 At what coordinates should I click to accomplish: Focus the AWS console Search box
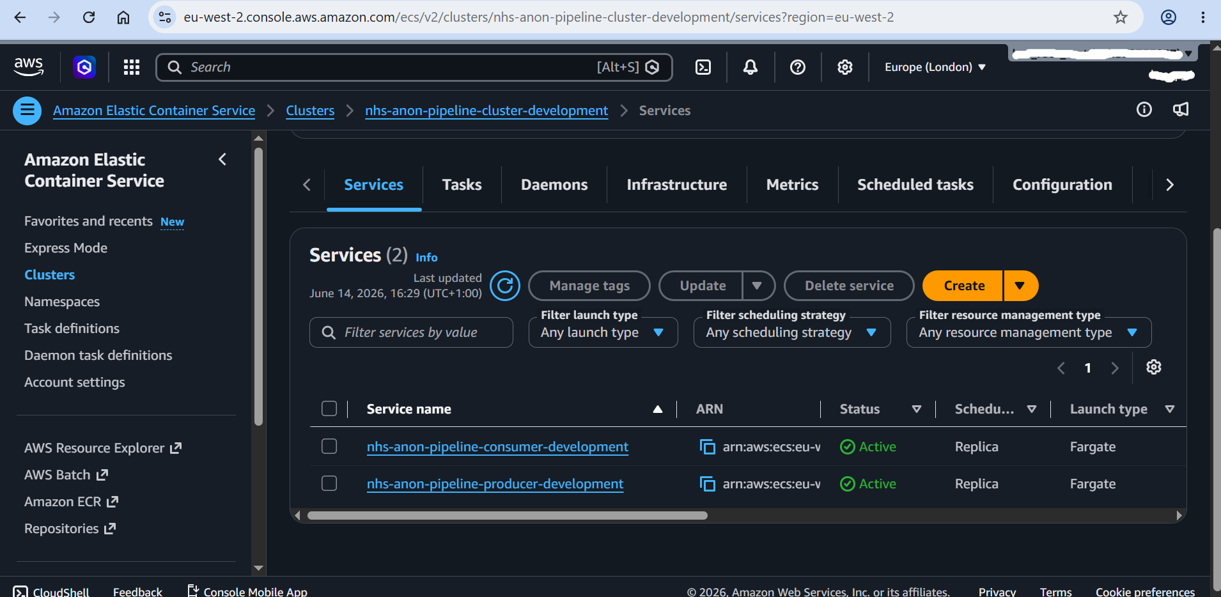point(414,67)
